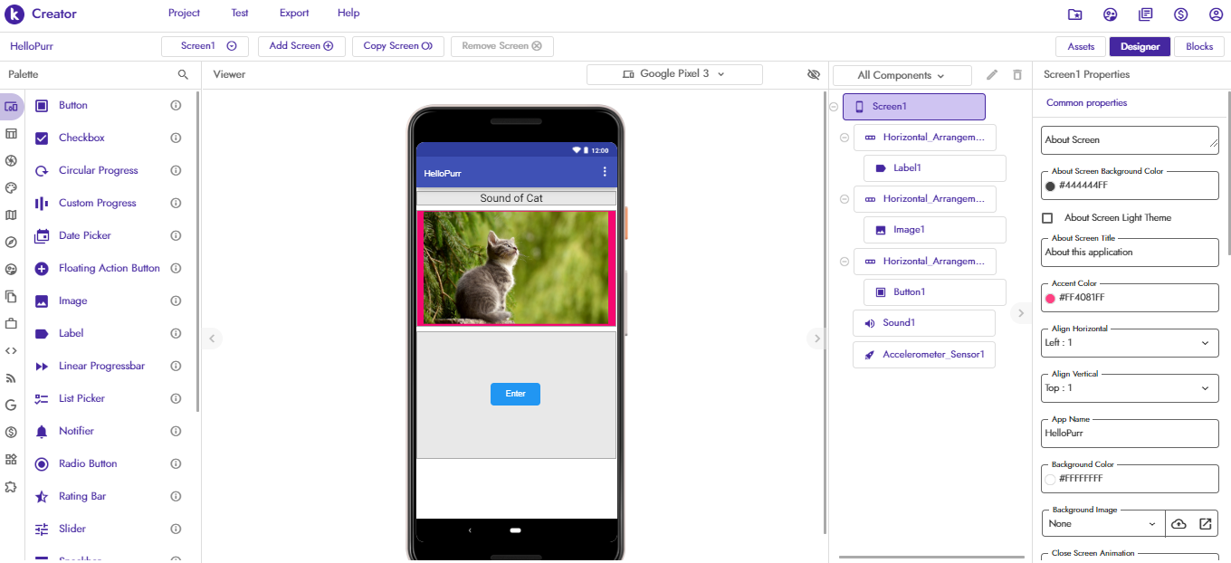Viewport: 1231px width, 563px height.
Task: Click the three-dot menu in phone preview
Action: [605, 172]
